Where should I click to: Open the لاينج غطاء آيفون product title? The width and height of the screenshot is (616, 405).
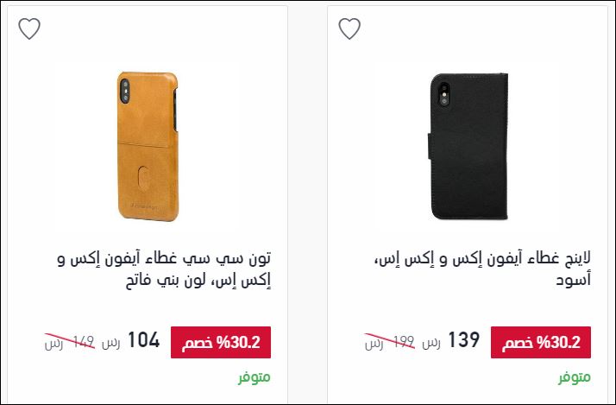tap(483, 269)
